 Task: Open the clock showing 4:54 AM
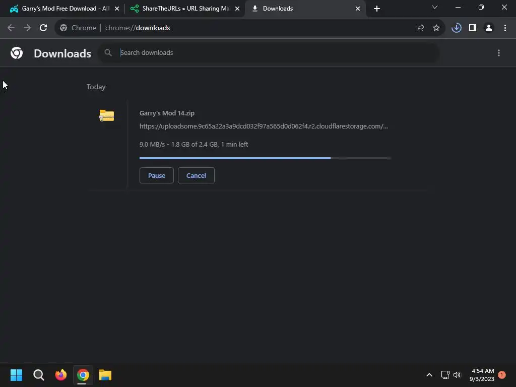(x=482, y=375)
